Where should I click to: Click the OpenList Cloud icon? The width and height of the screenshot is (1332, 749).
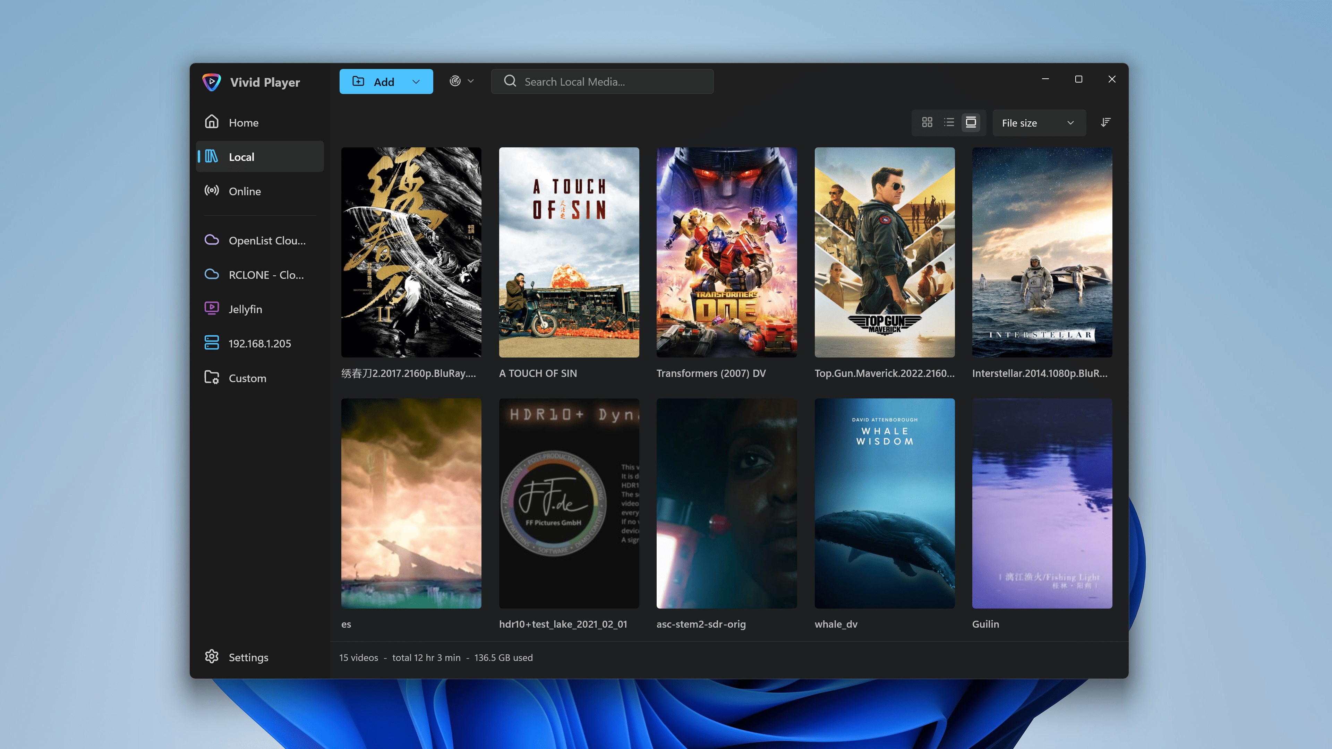click(x=212, y=240)
